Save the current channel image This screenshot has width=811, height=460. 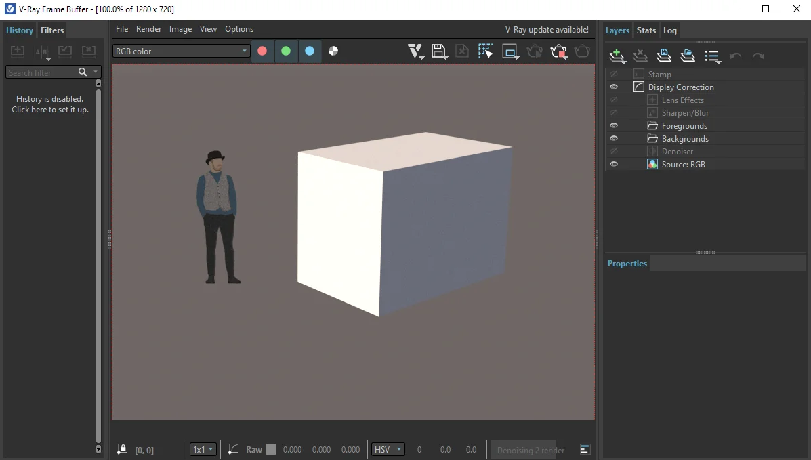[x=439, y=51]
